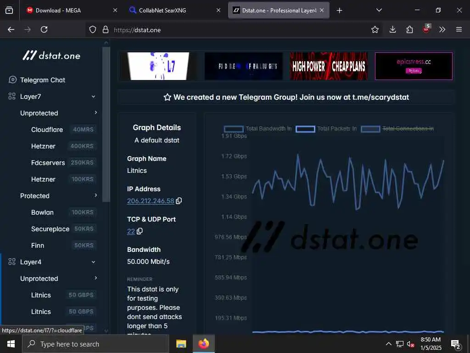
Task: Close the CollabNet SearXNG tab
Action: point(218,11)
